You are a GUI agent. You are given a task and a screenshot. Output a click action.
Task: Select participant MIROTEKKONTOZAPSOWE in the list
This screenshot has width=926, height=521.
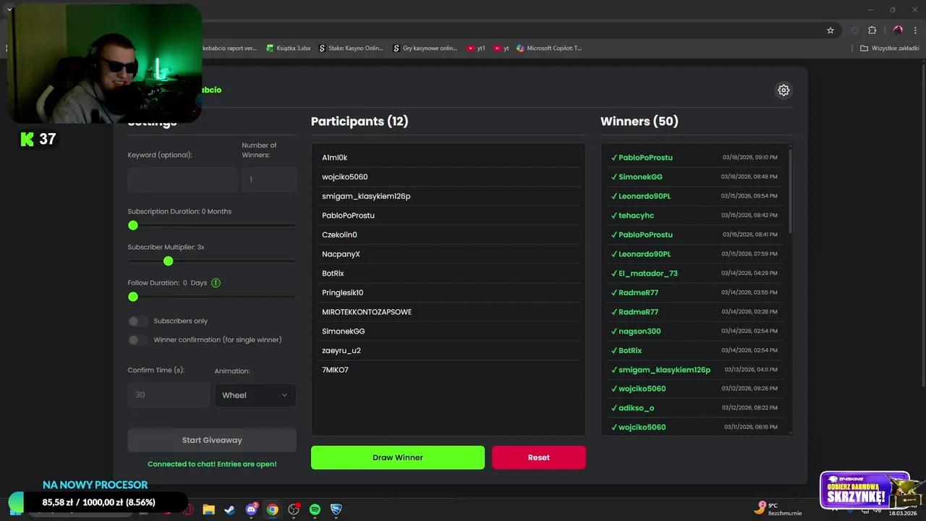click(367, 312)
